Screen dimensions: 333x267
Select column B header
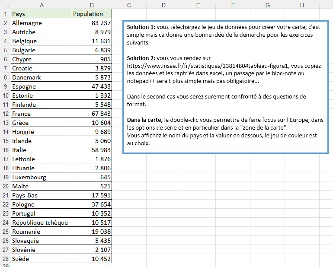(92, 5)
